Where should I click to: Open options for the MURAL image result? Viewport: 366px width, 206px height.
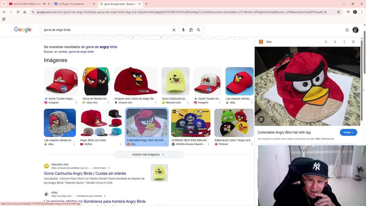point(121,144)
